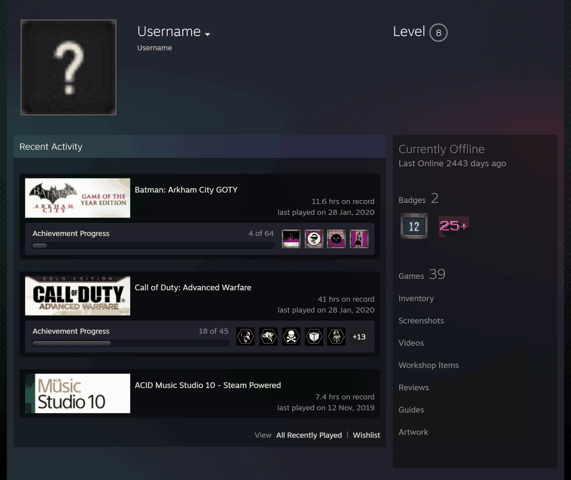Click the 41 hrs on record text
The height and width of the screenshot is (480, 571).
[x=346, y=299]
